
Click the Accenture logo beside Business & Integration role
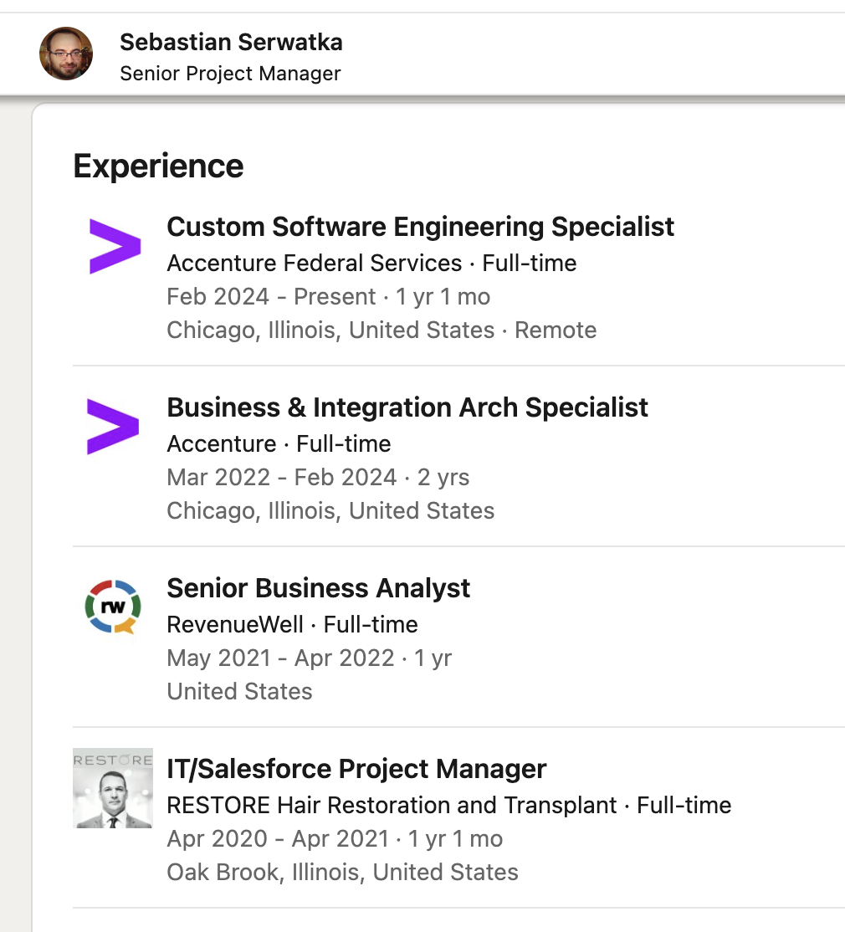[113, 427]
